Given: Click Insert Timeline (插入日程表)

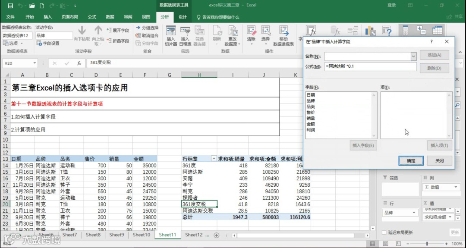Looking at the screenshot, I should click(185, 36).
